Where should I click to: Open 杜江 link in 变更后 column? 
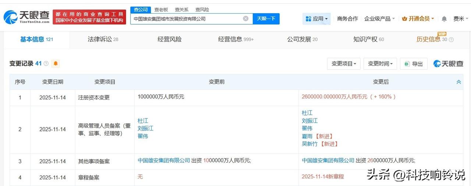307,113
